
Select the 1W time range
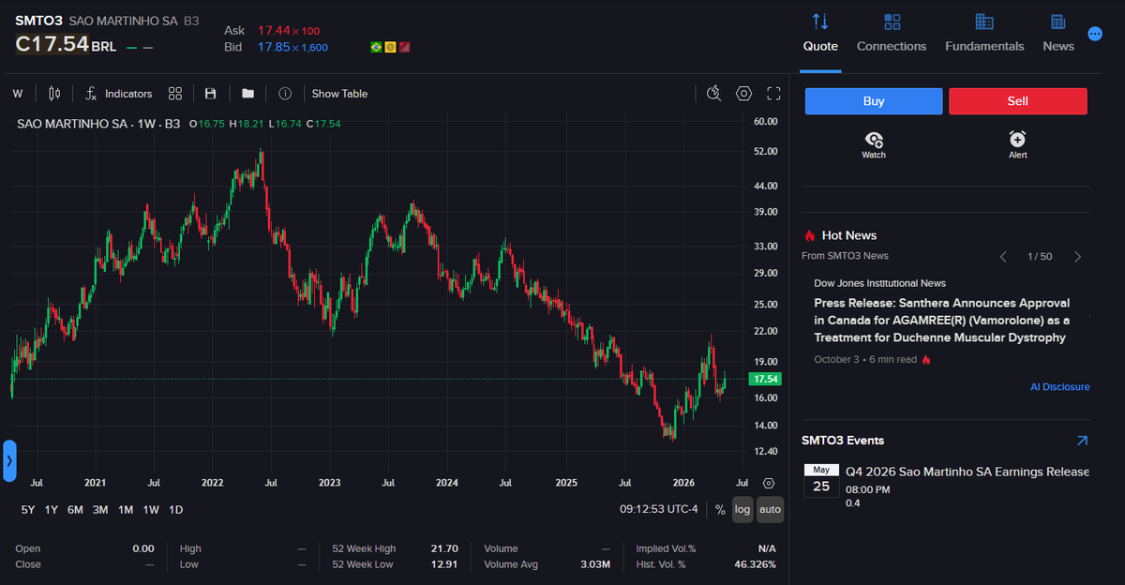tap(151, 510)
